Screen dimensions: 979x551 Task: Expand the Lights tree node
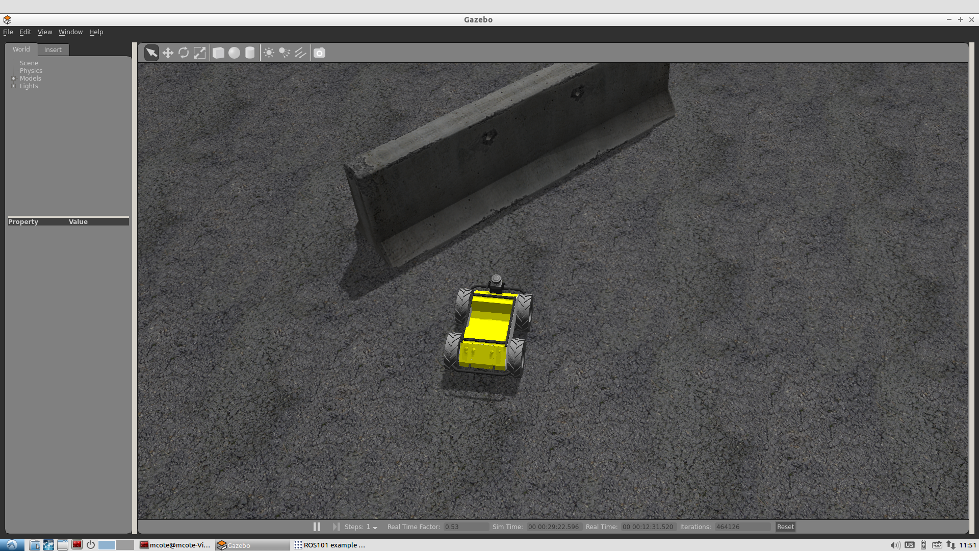[14, 86]
